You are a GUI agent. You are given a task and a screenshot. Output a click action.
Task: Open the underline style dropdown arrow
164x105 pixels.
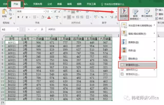click(30, 17)
